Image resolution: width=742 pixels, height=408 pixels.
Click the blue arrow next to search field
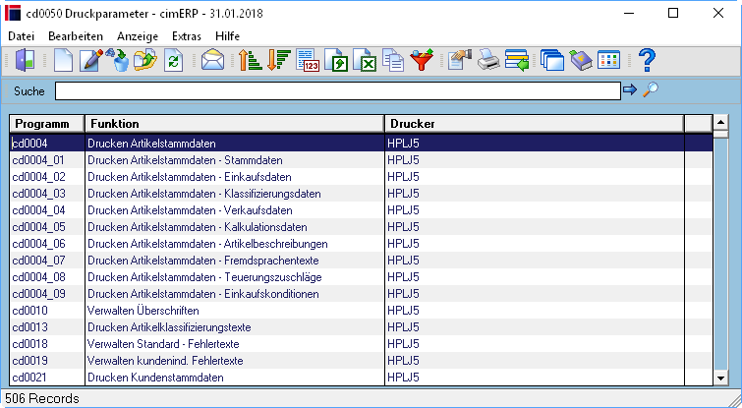630,89
